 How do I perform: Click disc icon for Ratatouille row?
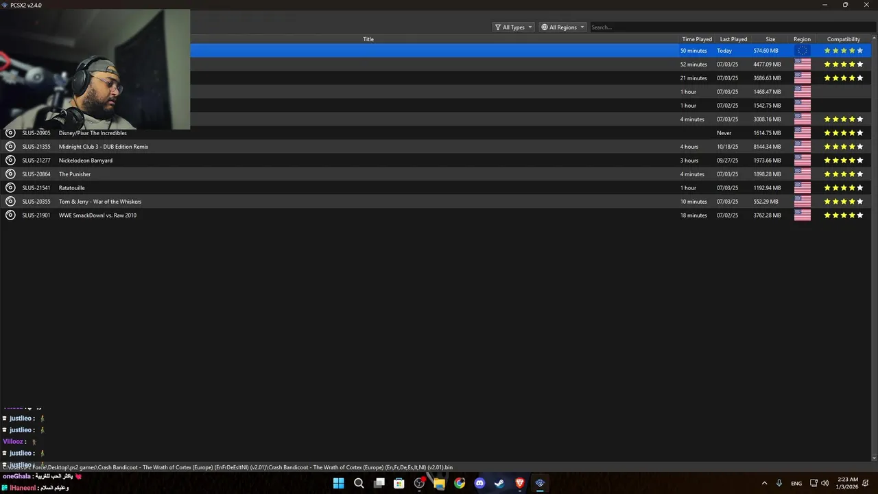10,187
